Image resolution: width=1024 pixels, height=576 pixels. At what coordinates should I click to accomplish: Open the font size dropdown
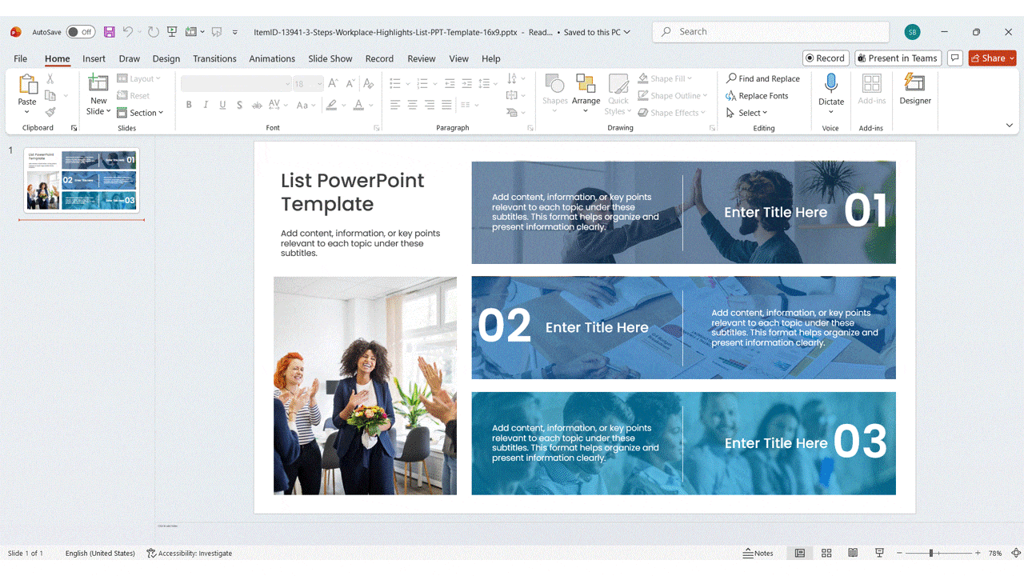320,83
